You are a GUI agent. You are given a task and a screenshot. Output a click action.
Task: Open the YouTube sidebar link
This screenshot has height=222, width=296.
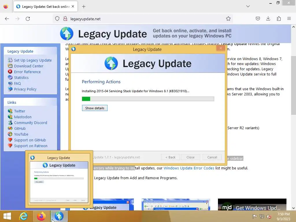(x=21, y=134)
